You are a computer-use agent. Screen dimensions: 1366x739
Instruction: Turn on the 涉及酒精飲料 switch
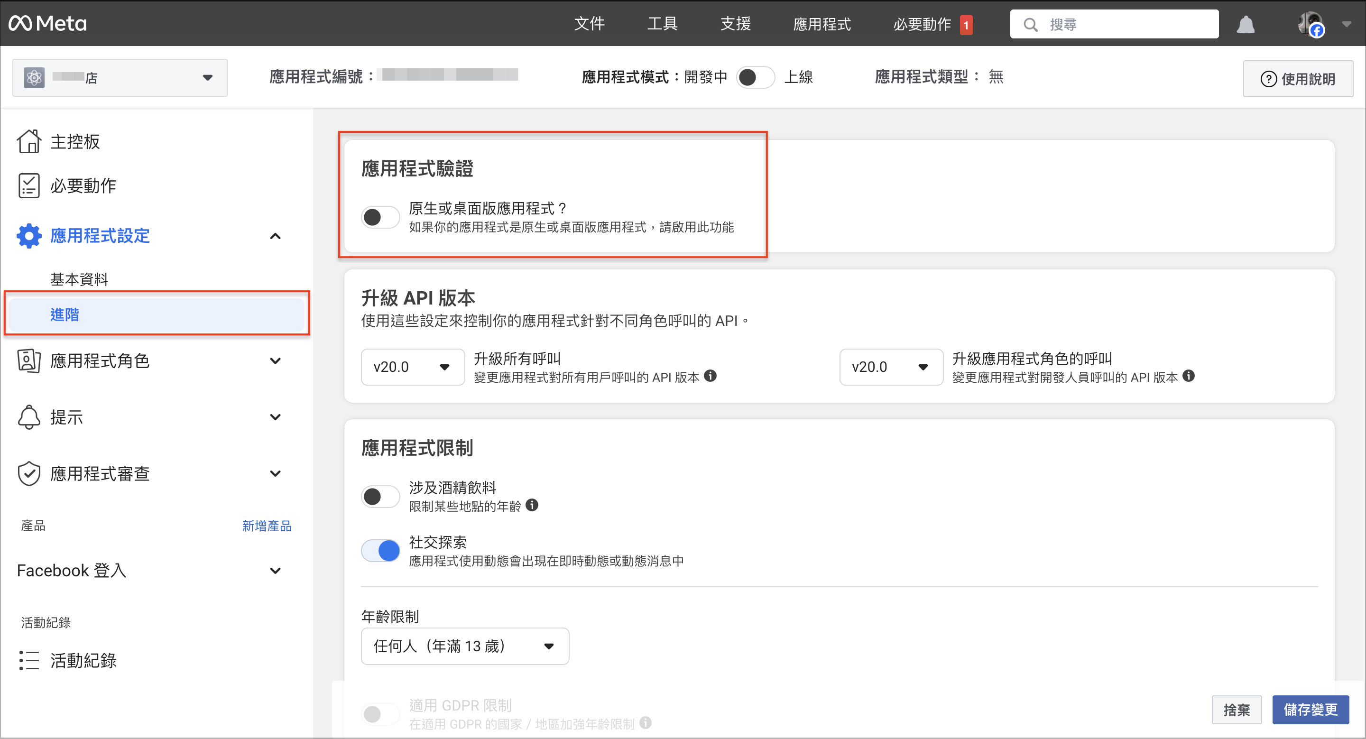(x=380, y=497)
